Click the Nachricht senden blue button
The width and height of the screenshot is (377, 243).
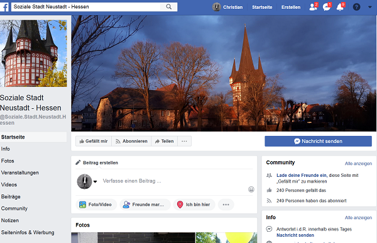coord(318,141)
